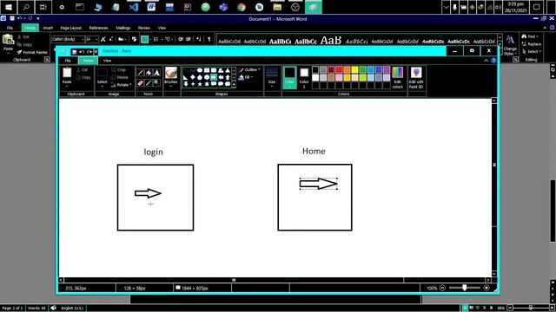Select the Magnifier tool in Paint

click(x=156, y=83)
